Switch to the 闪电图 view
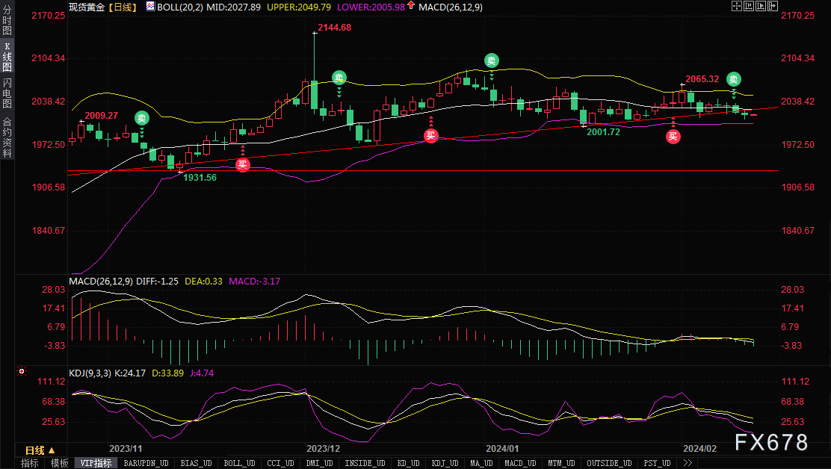The image size is (831, 469). coord(7,93)
